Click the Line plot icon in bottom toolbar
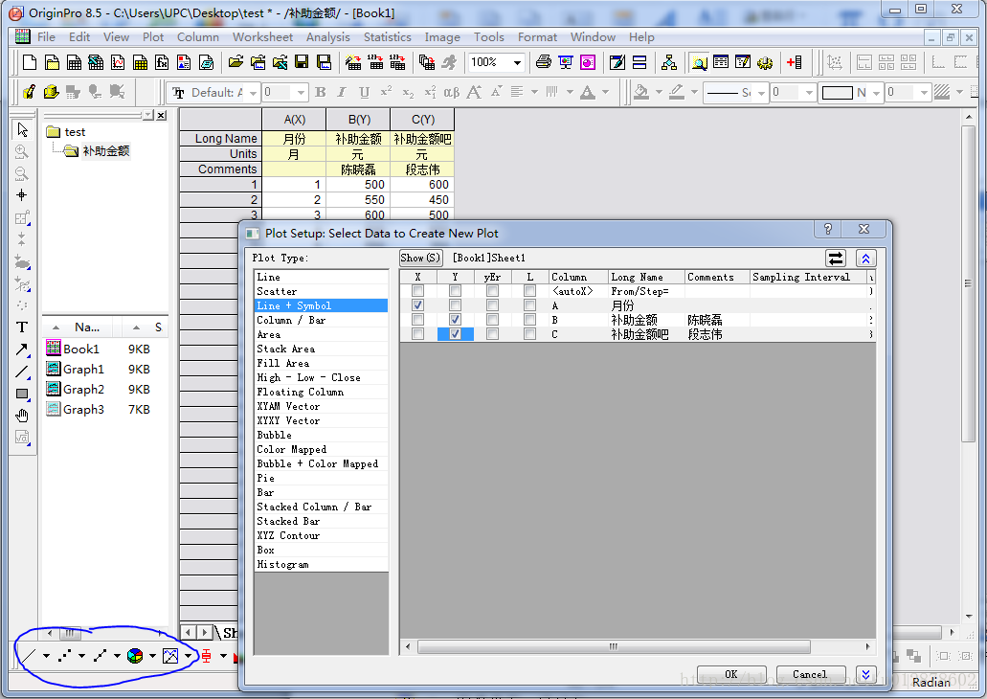 29,656
